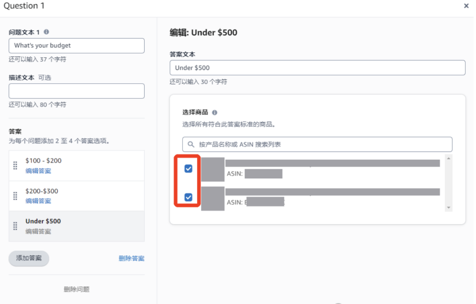
Task: Click 删除问题 to delete question
Action: point(76,289)
